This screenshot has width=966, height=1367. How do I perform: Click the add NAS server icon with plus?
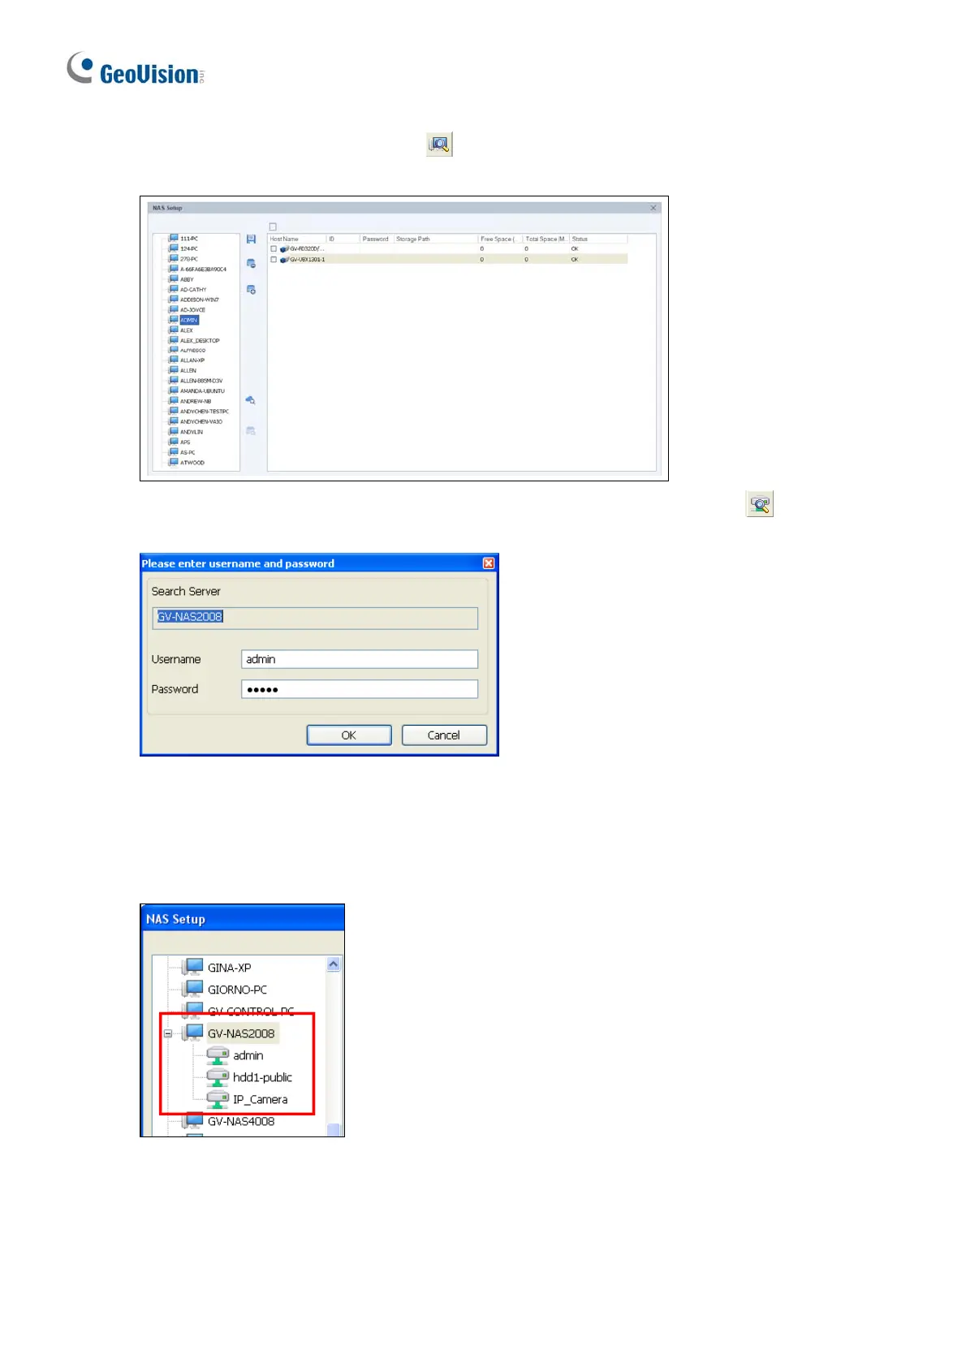(x=251, y=290)
